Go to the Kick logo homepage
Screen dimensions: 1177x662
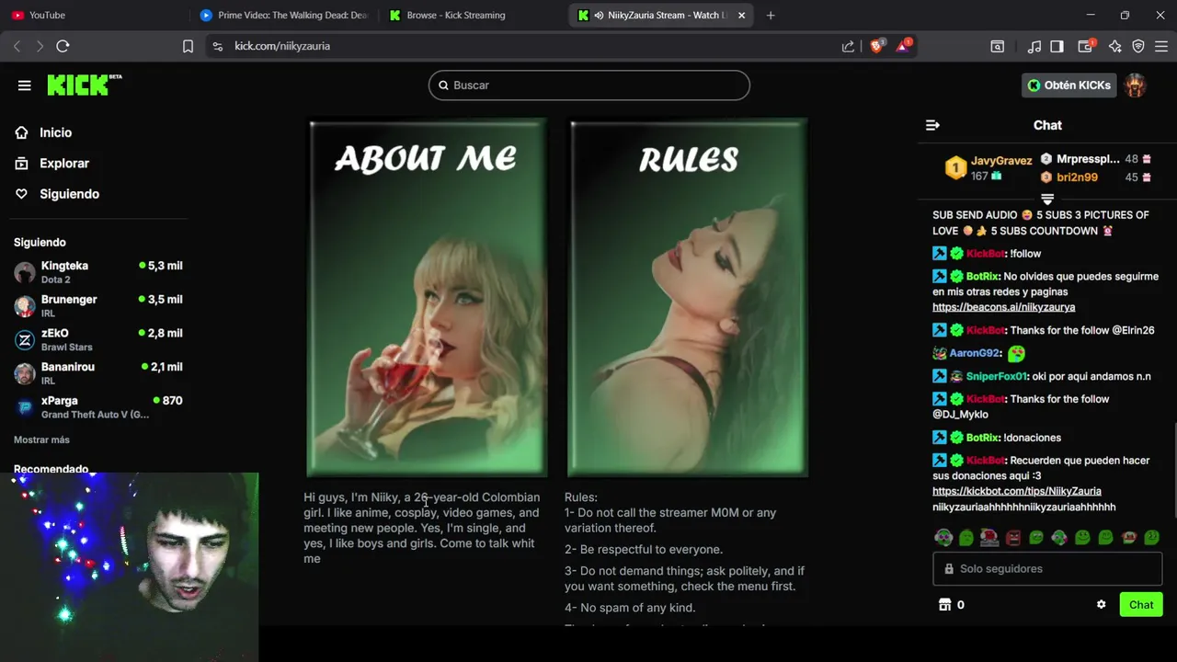[85, 85]
